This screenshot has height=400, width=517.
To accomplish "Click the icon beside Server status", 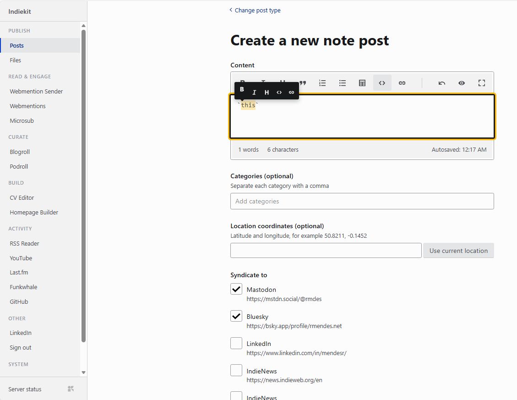I will (x=71, y=389).
